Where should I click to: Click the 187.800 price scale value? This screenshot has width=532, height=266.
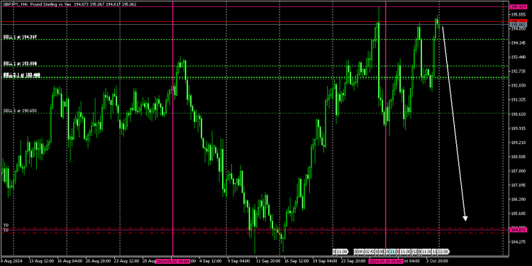click(518, 171)
